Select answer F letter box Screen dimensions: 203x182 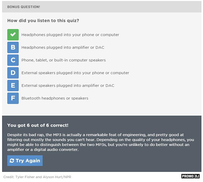click(13, 98)
